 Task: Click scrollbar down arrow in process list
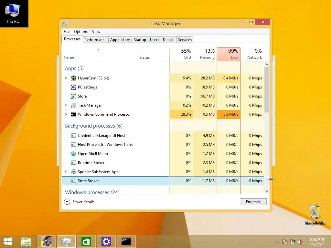click(267, 191)
